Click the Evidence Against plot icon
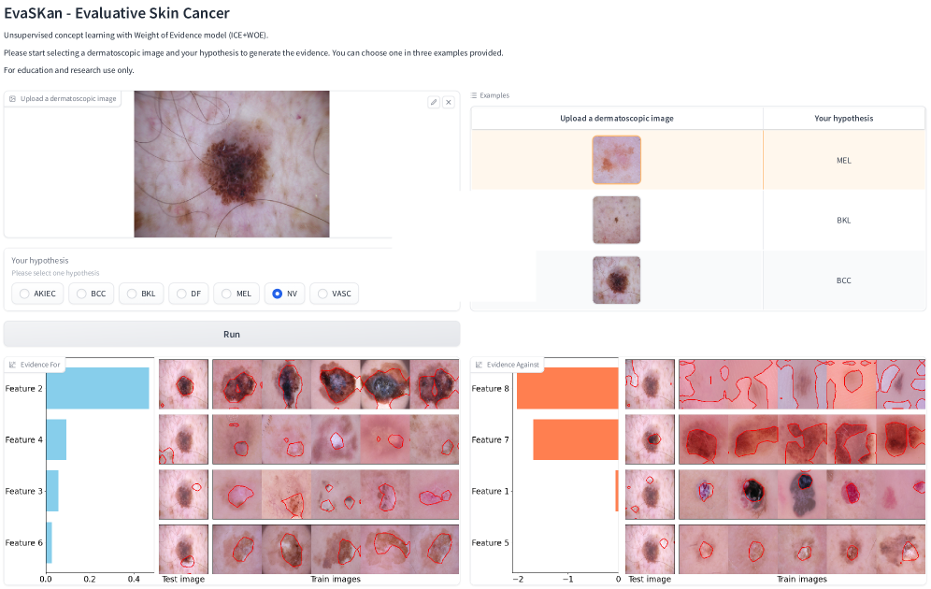This screenshot has width=931, height=589. [479, 365]
